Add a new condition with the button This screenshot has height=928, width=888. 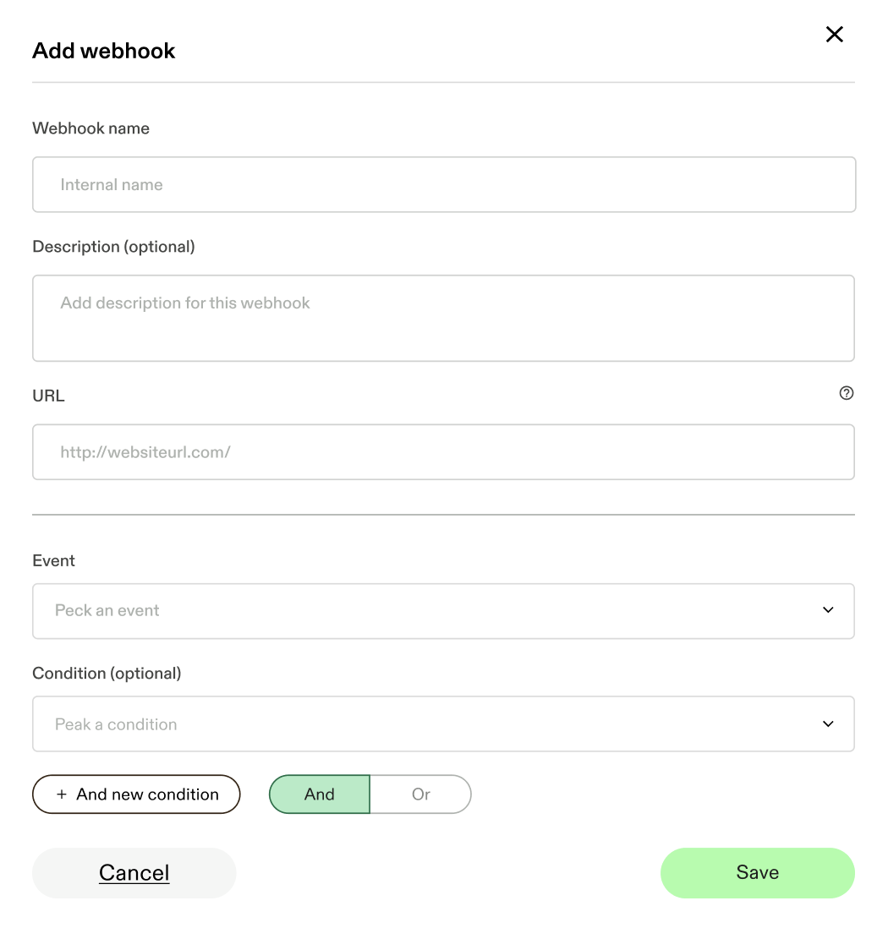pos(136,794)
